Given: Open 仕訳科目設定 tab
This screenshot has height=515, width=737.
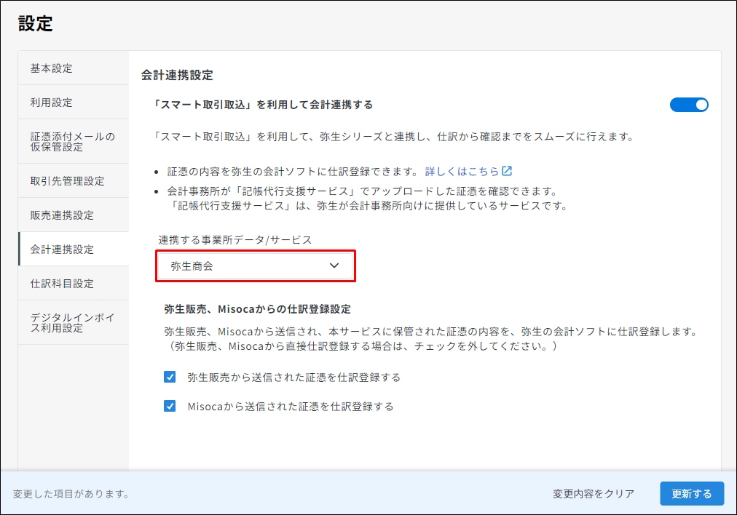Looking at the screenshot, I should point(74,284).
